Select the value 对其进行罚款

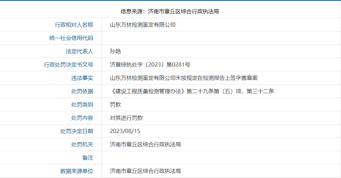click(126, 118)
